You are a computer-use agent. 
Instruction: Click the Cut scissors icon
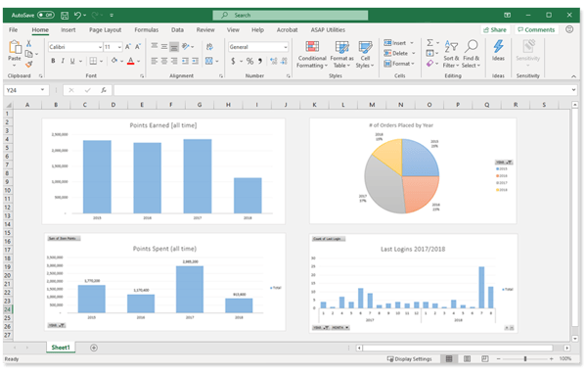tap(28, 44)
